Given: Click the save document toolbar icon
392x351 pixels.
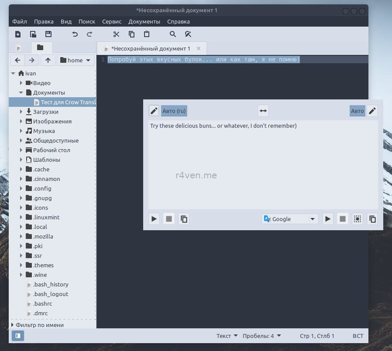Looking at the screenshot, I should pyautogui.click(x=48, y=34).
